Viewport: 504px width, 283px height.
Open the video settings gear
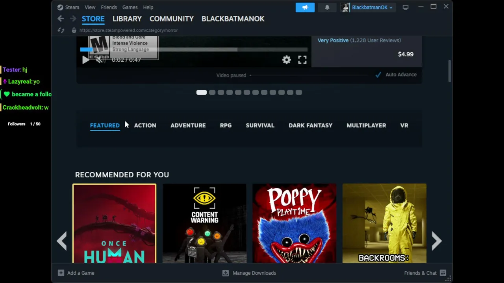286,60
